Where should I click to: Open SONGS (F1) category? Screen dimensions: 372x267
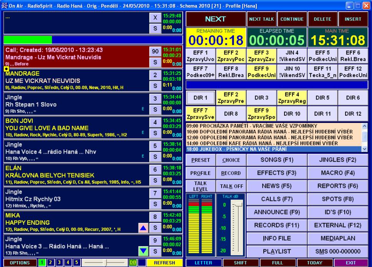277,160
